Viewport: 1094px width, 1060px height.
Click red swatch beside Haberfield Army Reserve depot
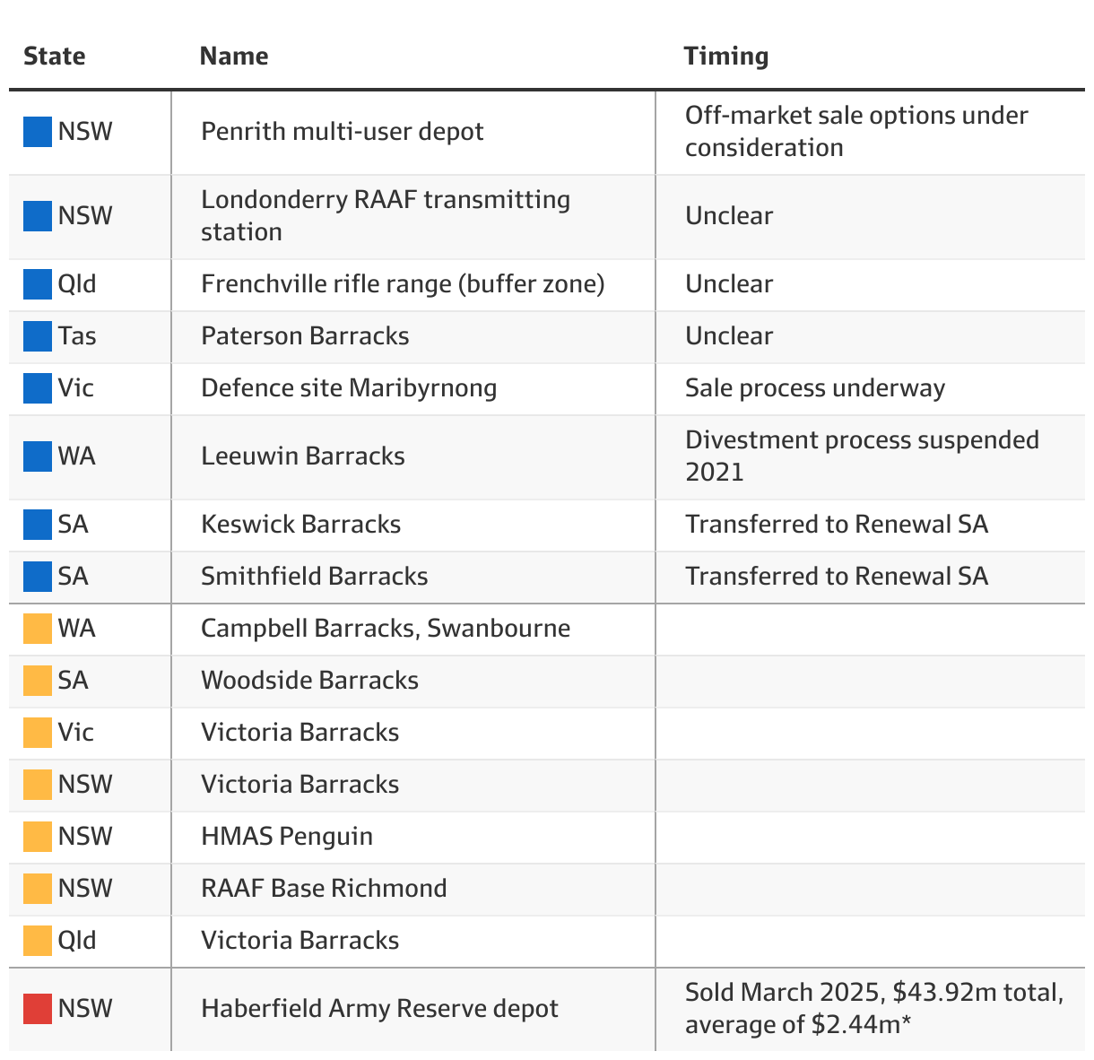(38, 1009)
